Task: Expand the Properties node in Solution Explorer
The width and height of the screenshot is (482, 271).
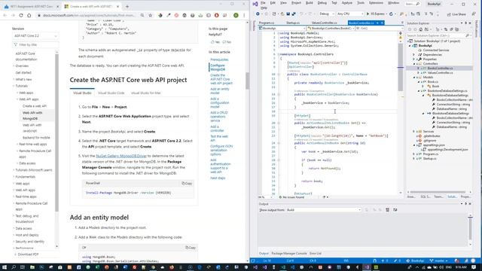Action: [x=413, y=59]
